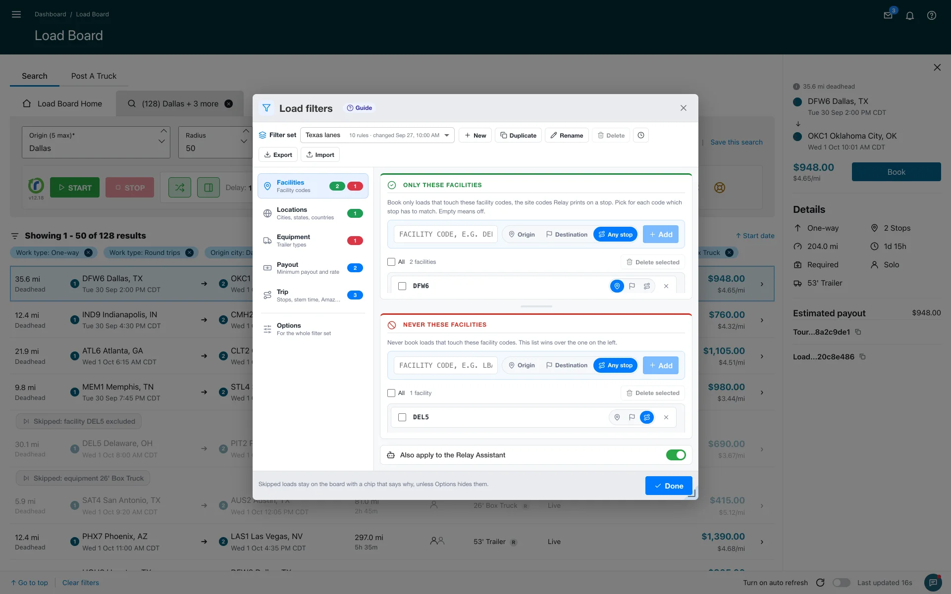Screen dimensions: 951x594
Task: Click Duplicate filter set button
Action: (518, 135)
